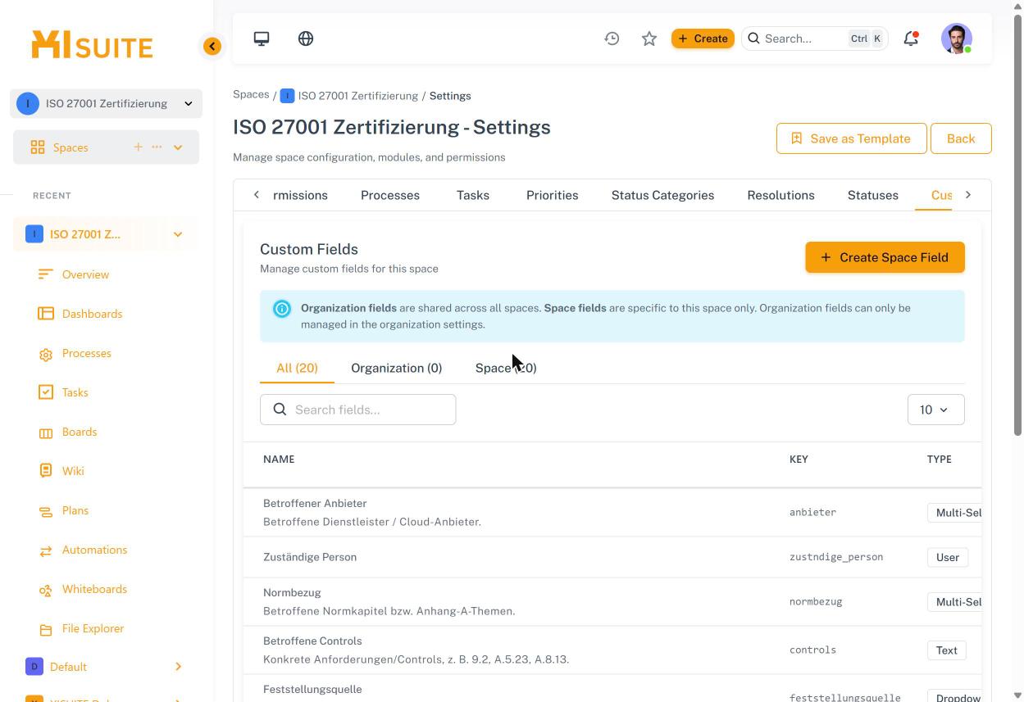Click the Back button
1024x702 pixels.
click(961, 138)
